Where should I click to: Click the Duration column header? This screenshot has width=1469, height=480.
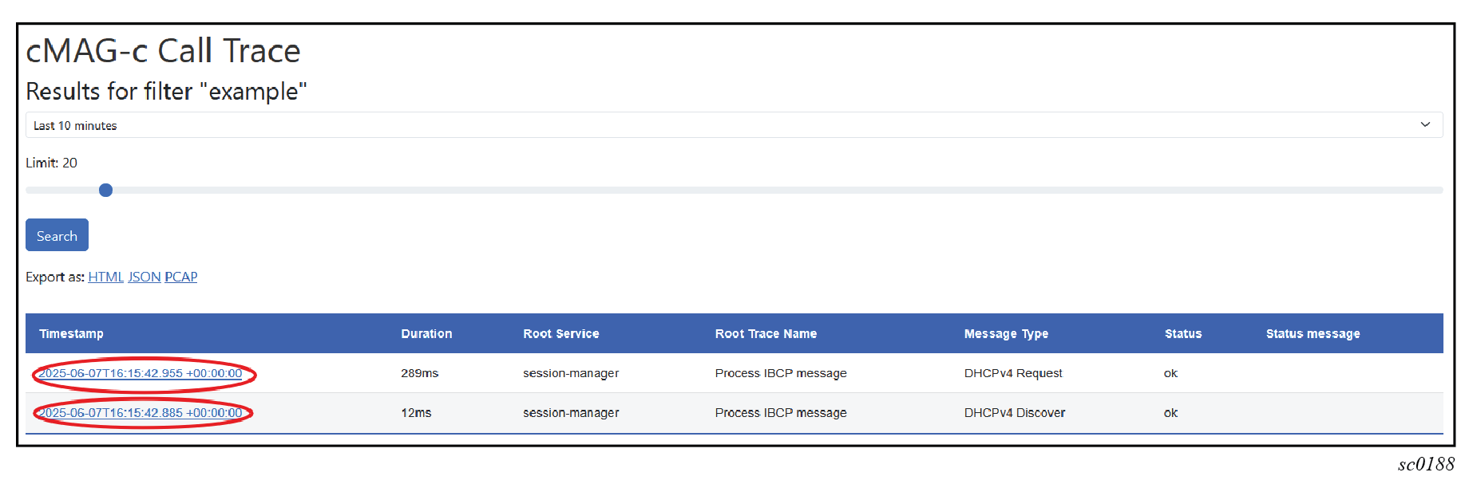(426, 334)
